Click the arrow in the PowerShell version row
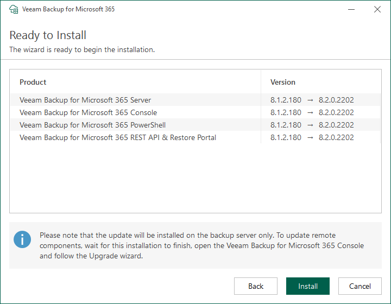 (x=310, y=125)
